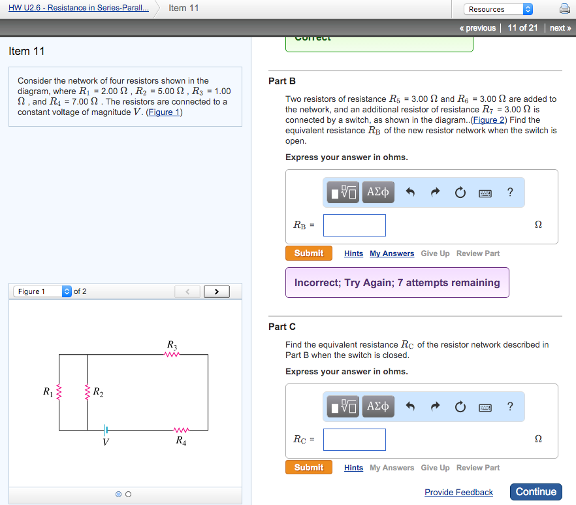Viewport: 576px width, 505px height.
Task: Select the Greek symbols ΑΣΦ icon
Action: pyautogui.click(x=377, y=191)
